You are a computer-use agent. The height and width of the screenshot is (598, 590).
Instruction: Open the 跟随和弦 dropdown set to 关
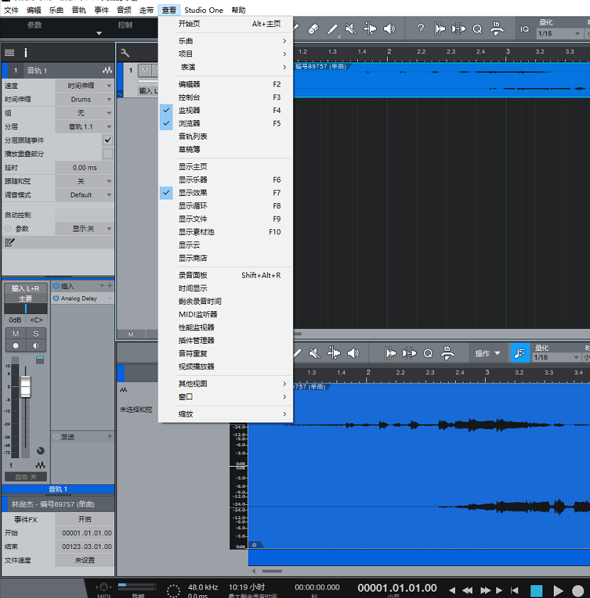[84, 181]
